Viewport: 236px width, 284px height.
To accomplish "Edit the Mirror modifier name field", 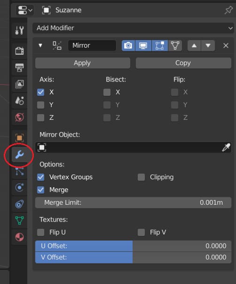I will pyautogui.click(x=92, y=45).
